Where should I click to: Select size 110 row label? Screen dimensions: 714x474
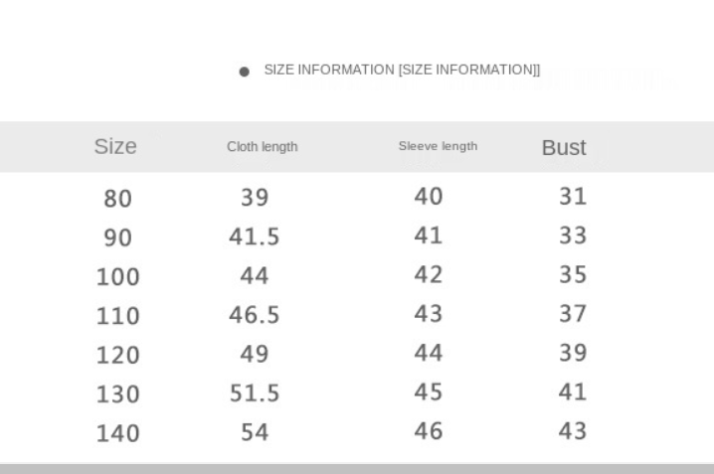[118, 316]
